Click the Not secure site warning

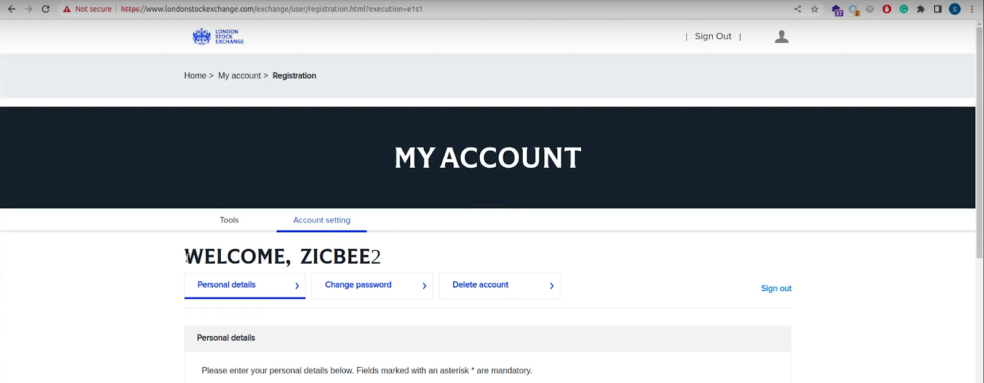click(x=87, y=9)
